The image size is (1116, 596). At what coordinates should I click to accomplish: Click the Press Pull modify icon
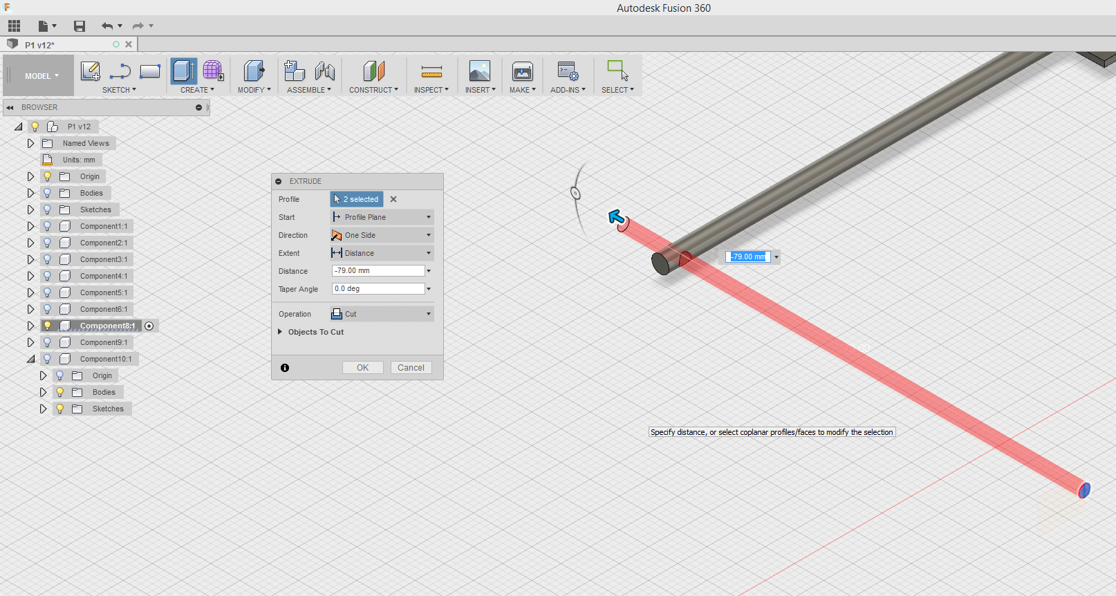(254, 71)
